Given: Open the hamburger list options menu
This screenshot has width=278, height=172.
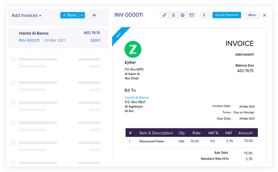Looking at the screenshot, I should click(x=94, y=15).
